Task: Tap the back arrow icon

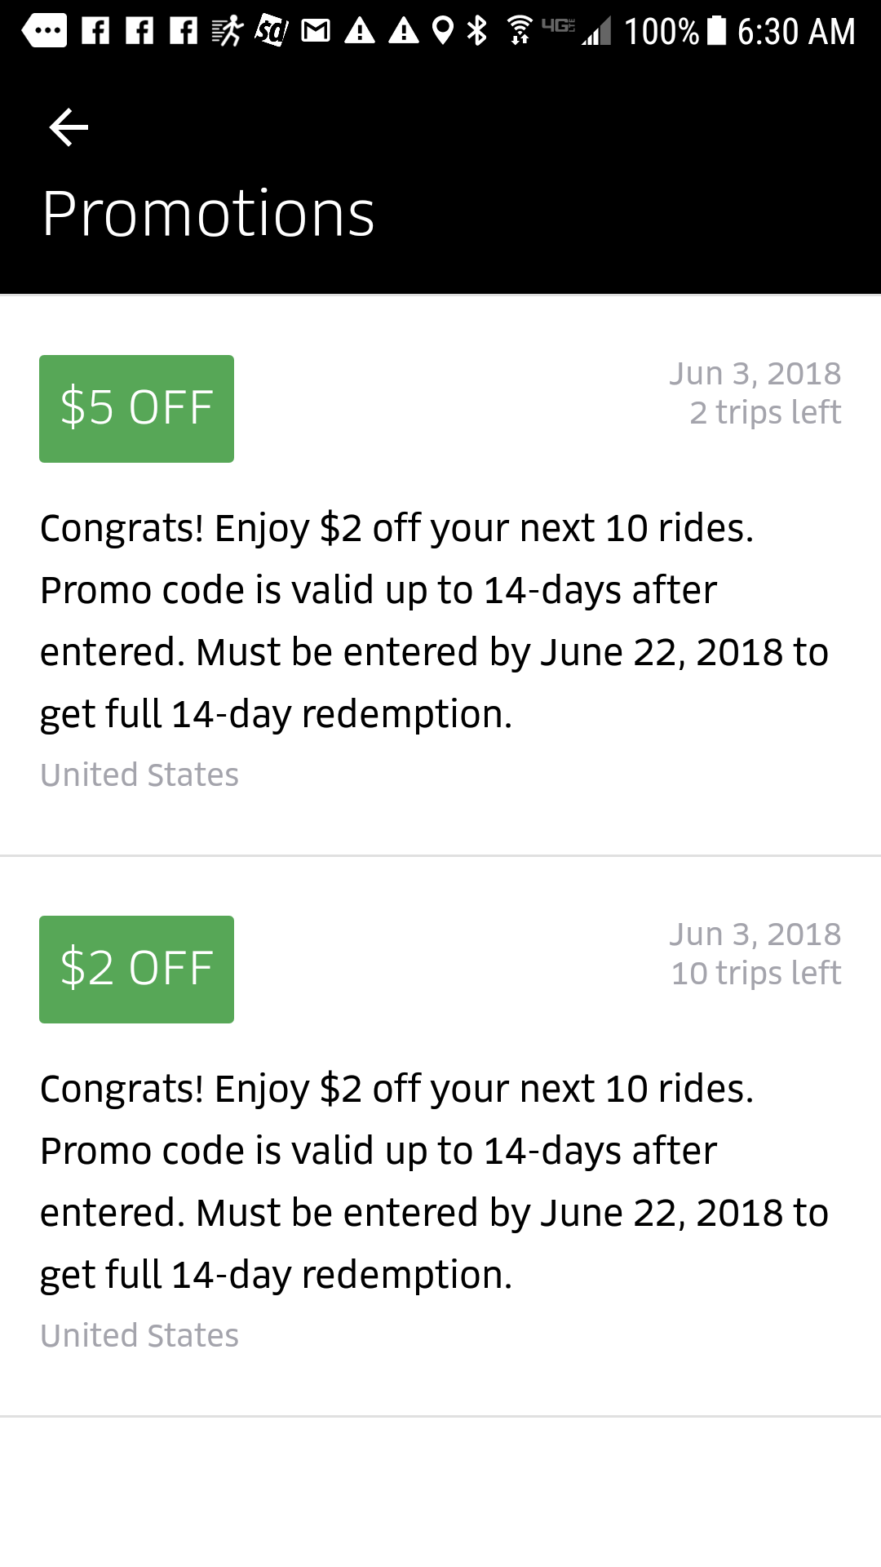Action: pyautogui.click(x=69, y=128)
